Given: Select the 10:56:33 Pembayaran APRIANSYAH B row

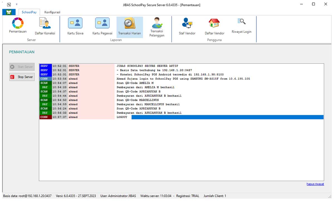Looking at the screenshot, I should 181,113.
